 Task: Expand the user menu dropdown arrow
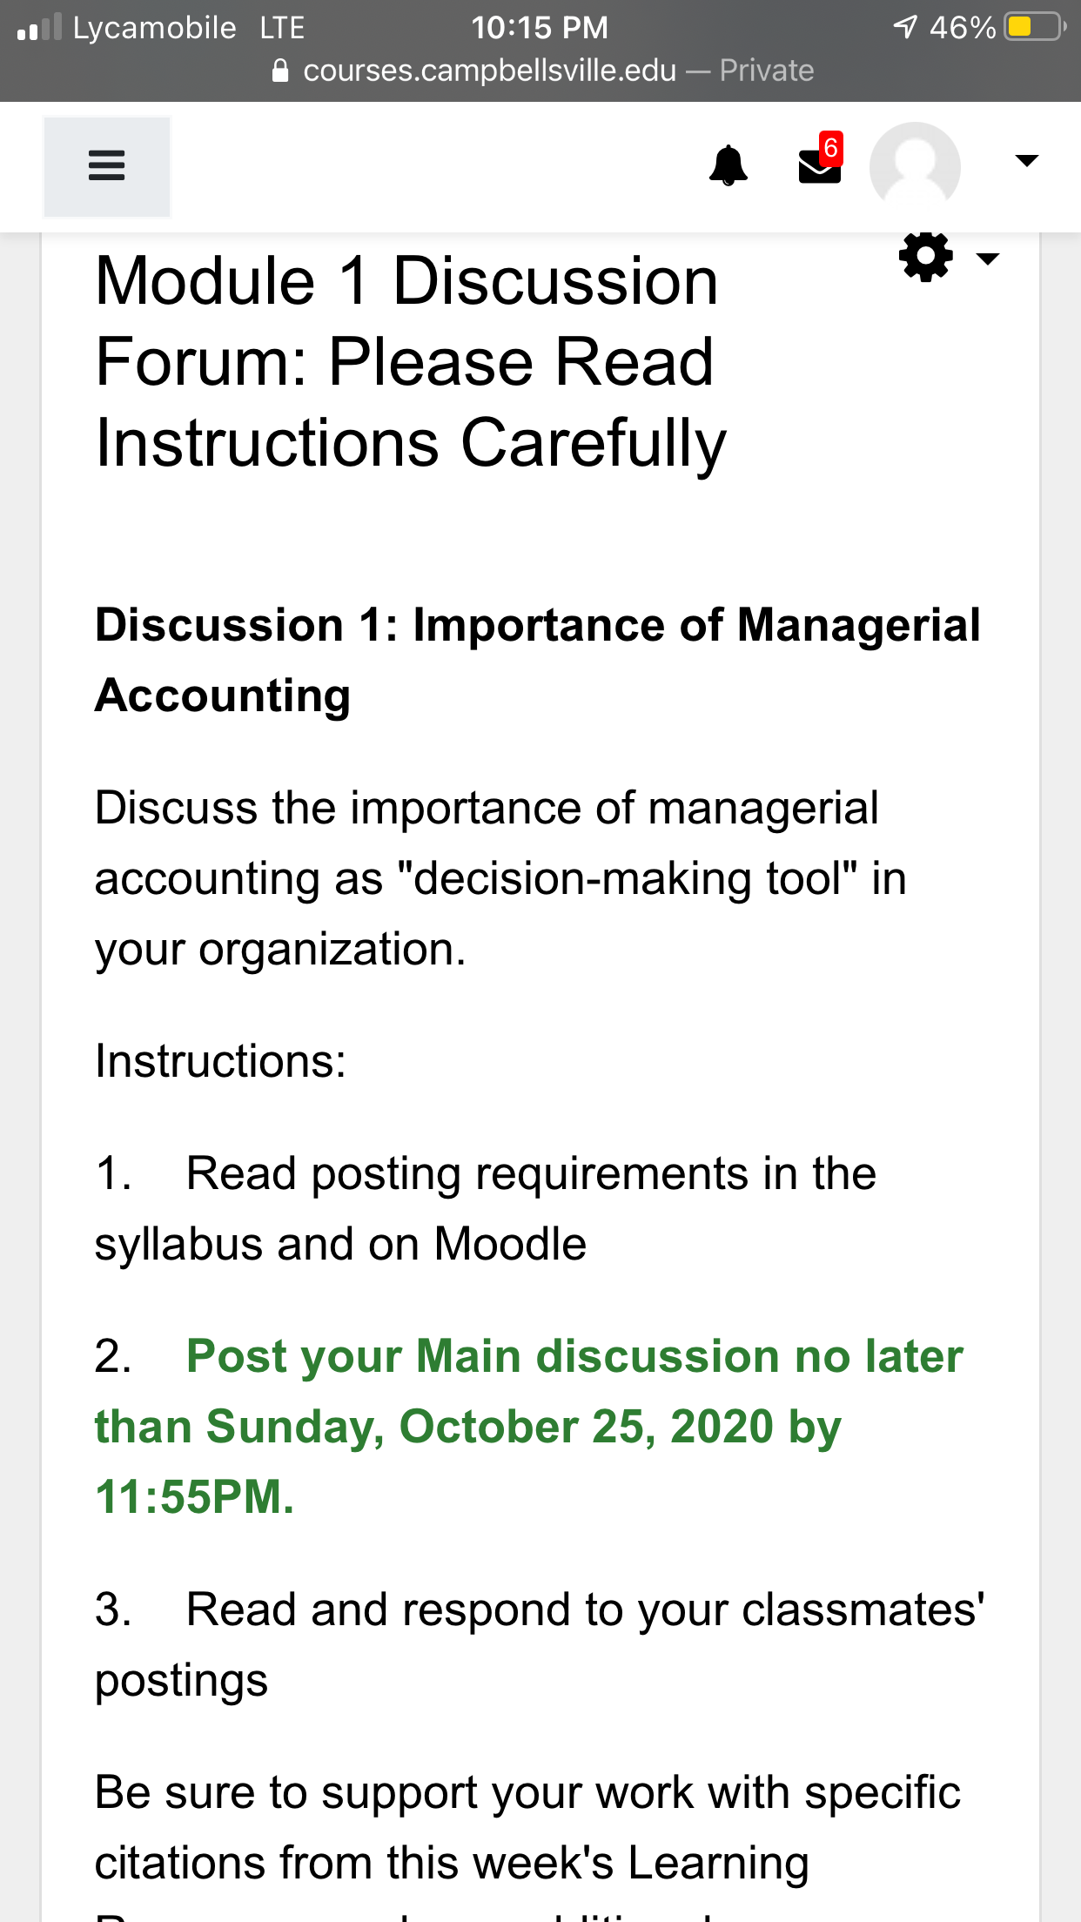1027,160
